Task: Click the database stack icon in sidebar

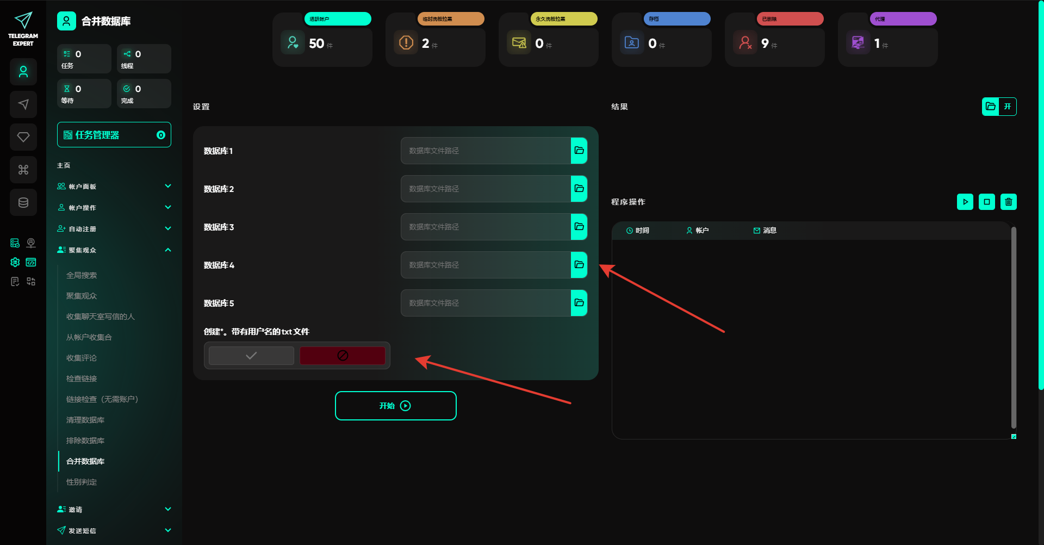Action: point(23,202)
